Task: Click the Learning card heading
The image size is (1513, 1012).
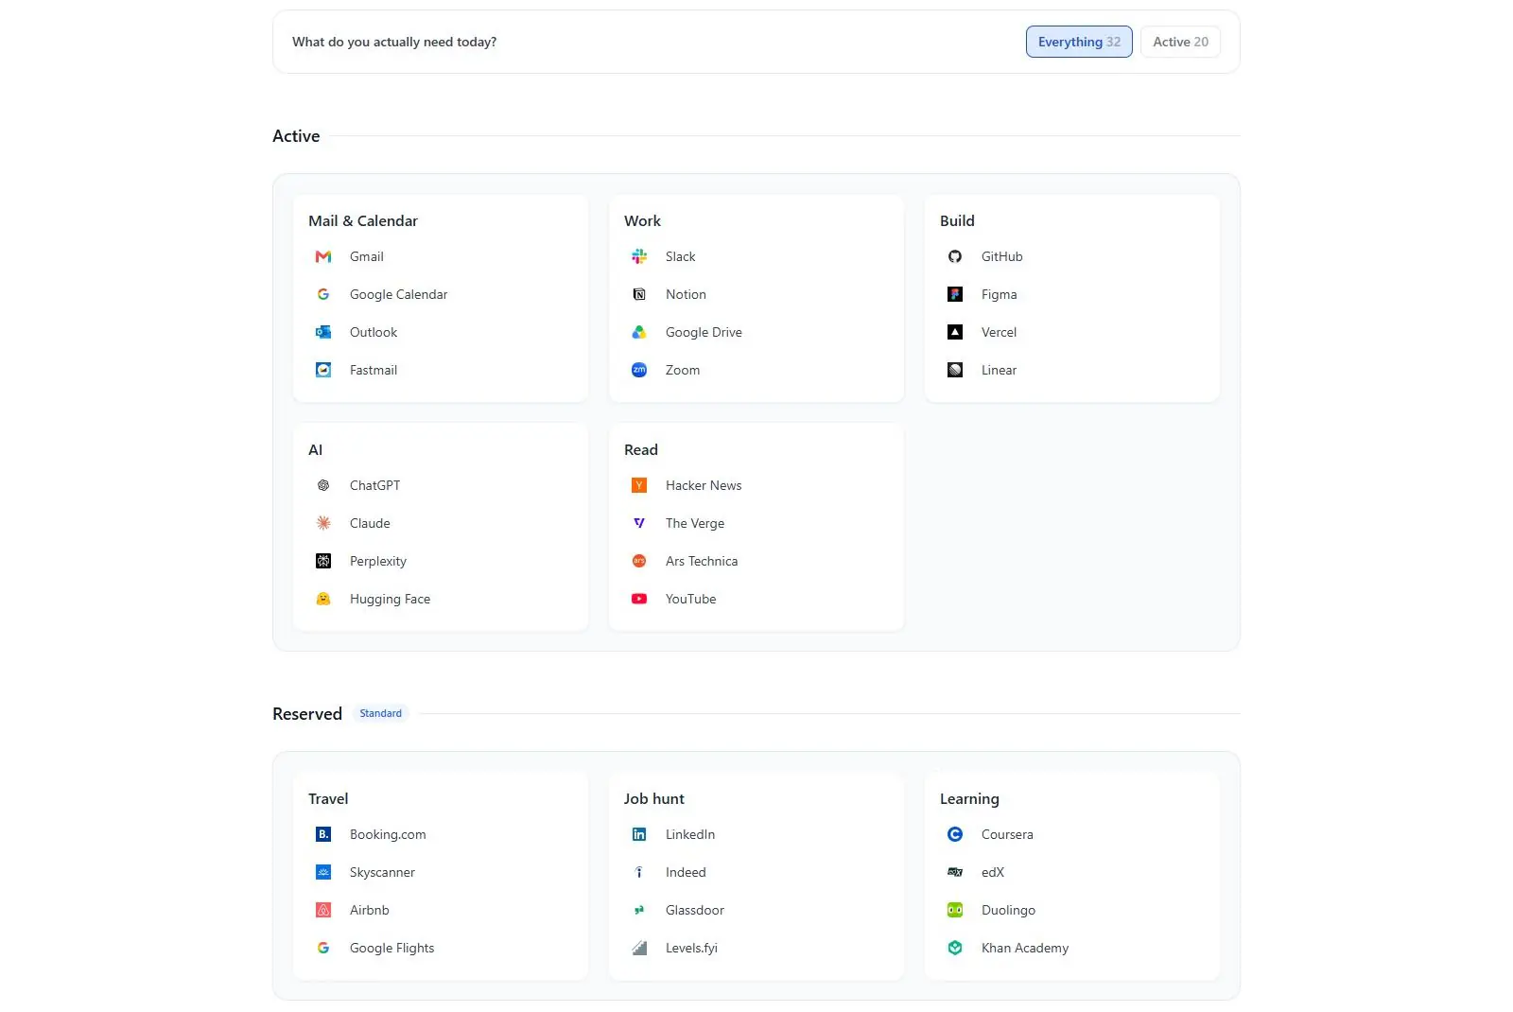Action: pos(969,798)
